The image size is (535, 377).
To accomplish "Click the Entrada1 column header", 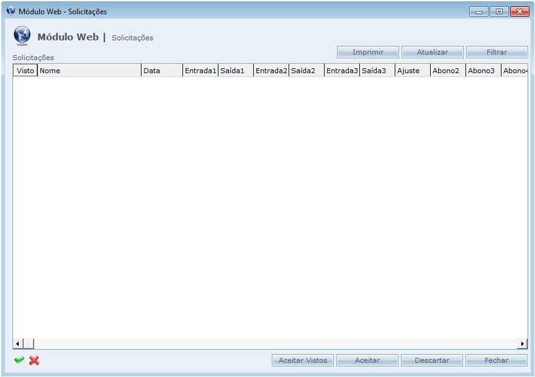I will [200, 71].
